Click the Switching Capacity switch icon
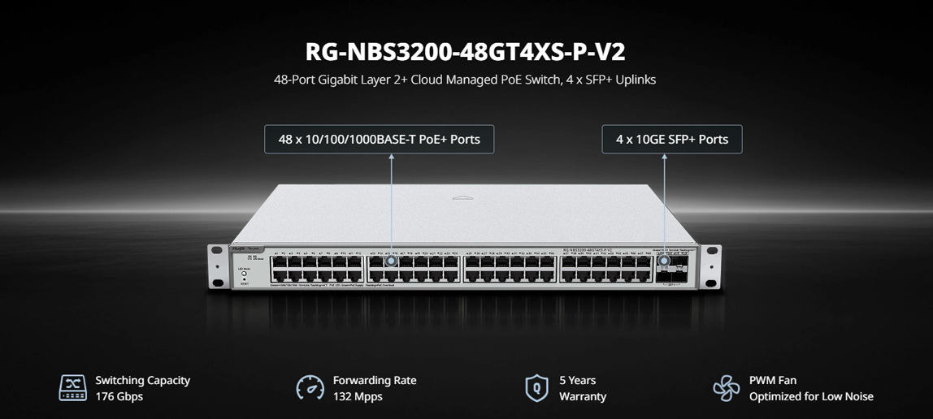 (x=72, y=387)
